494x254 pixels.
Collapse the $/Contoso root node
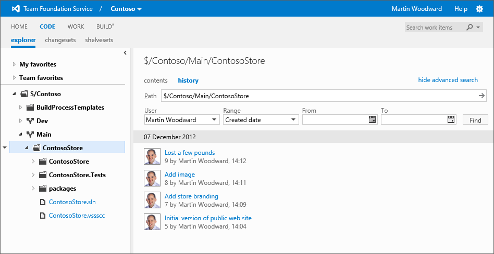(x=14, y=94)
